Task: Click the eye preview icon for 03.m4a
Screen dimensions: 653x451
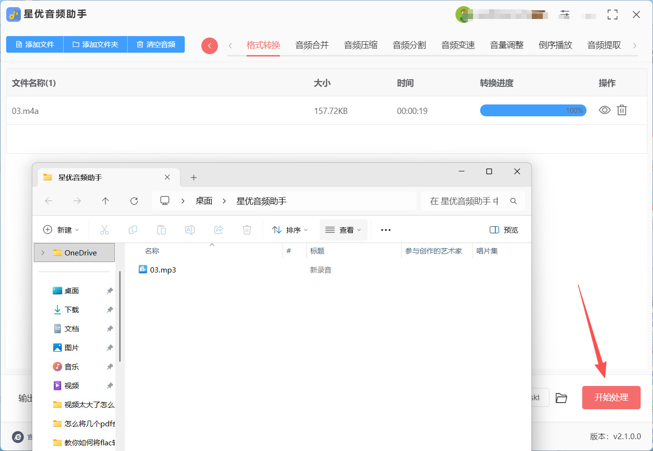Action: [605, 110]
